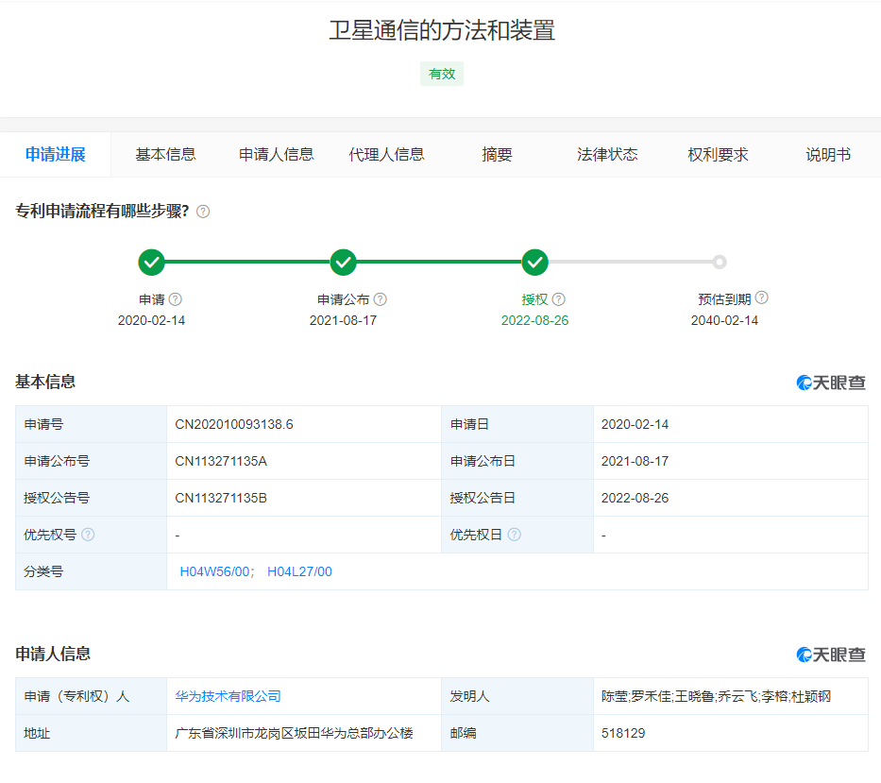Switch to the 基本信息 tab
881x783 pixels.
[165, 155]
